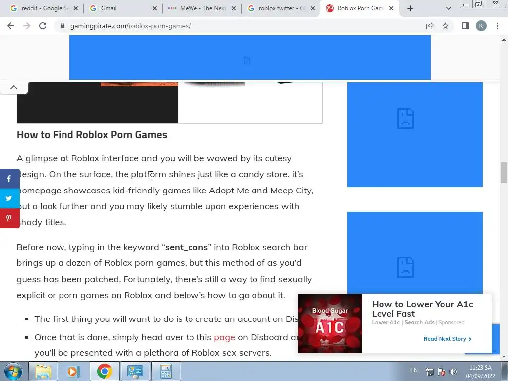Close the reddit Google Search tab
The height and width of the screenshot is (381, 508).
coord(76,9)
